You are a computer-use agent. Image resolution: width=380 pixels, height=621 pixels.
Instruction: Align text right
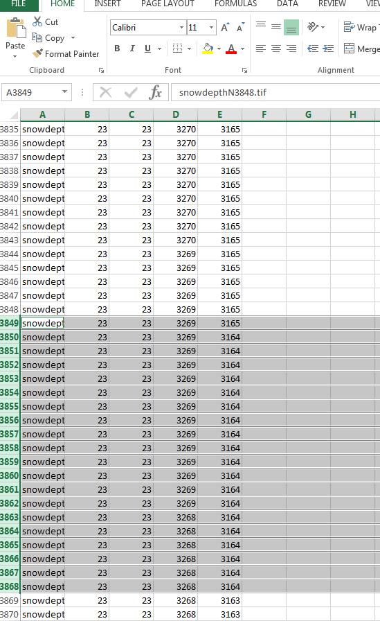pos(291,49)
